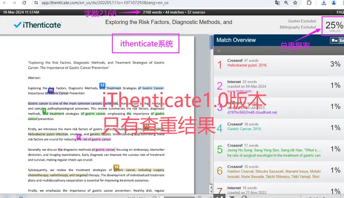344x198 pixels.
Task: Open the FAQ link in the top bar
Action: pyautogui.click(x=340, y=12)
